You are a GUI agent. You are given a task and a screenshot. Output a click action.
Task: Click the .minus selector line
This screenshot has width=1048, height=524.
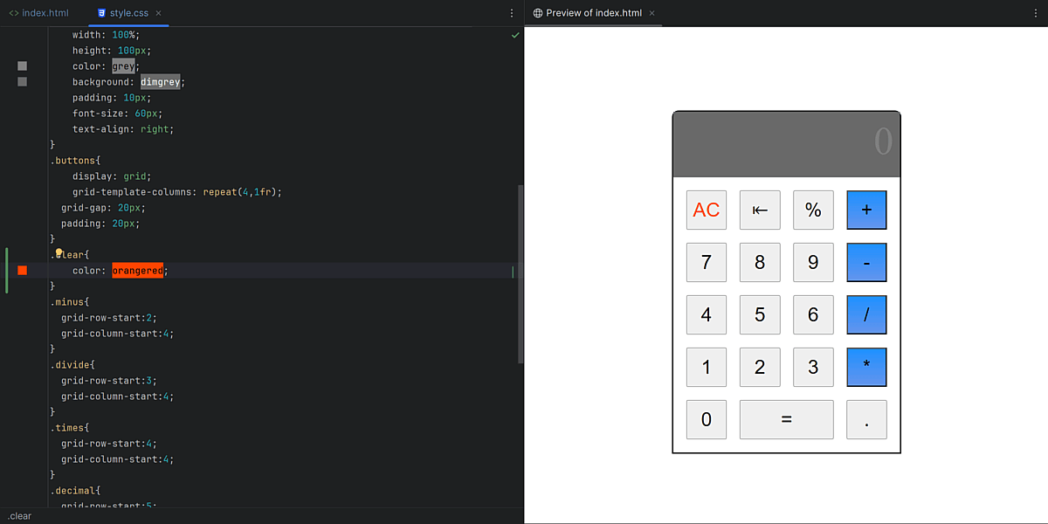(x=70, y=302)
